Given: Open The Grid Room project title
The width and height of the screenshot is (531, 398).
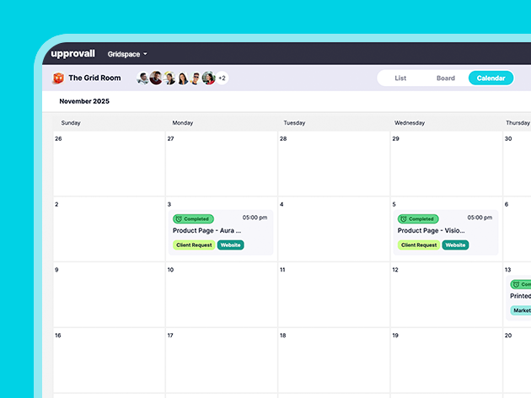Looking at the screenshot, I should 94,78.
